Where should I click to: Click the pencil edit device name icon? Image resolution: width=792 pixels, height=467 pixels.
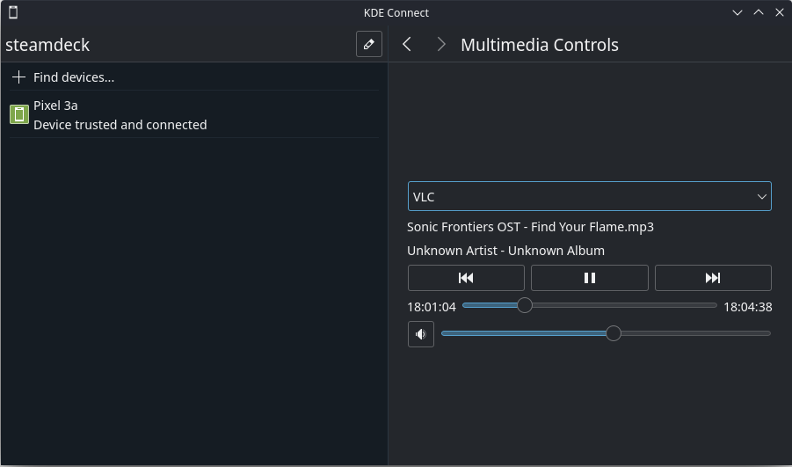[x=368, y=44]
